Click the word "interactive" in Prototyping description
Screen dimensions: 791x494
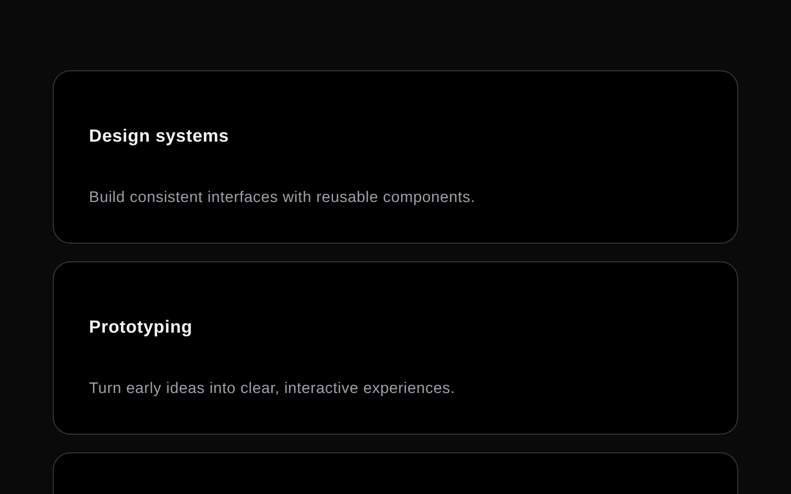[x=321, y=388]
